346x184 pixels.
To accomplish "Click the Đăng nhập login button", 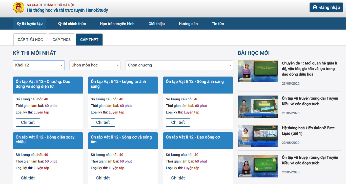I will (x=326, y=7).
